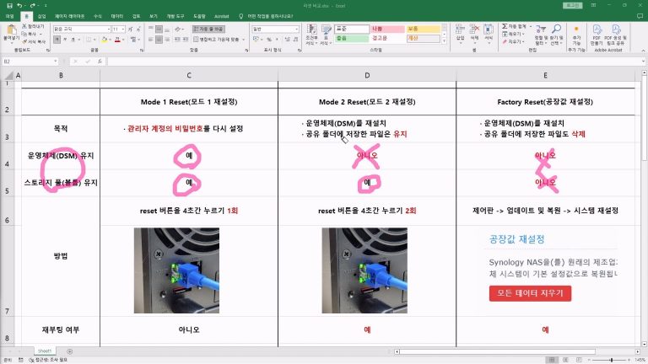This screenshot has width=648, height=364.
Task: Click the Save icon in the quick access toolbar
Action: 9,5
